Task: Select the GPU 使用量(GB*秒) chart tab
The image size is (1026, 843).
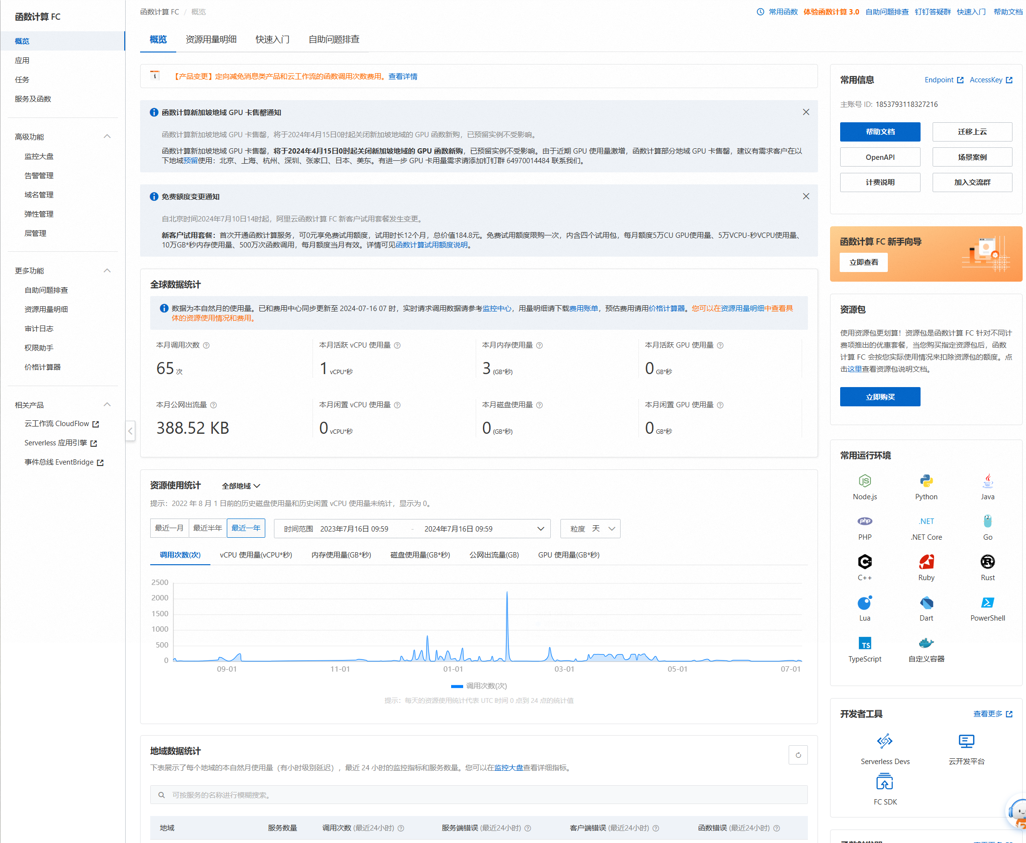Action: [x=569, y=555]
